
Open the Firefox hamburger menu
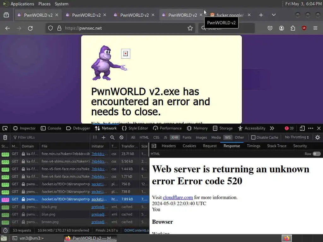coord(315,28)
